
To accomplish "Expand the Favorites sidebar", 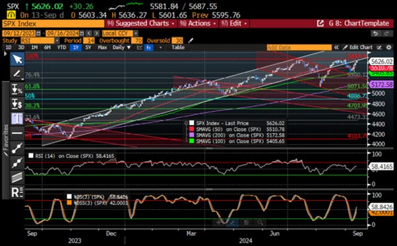I will click(5, 140).
